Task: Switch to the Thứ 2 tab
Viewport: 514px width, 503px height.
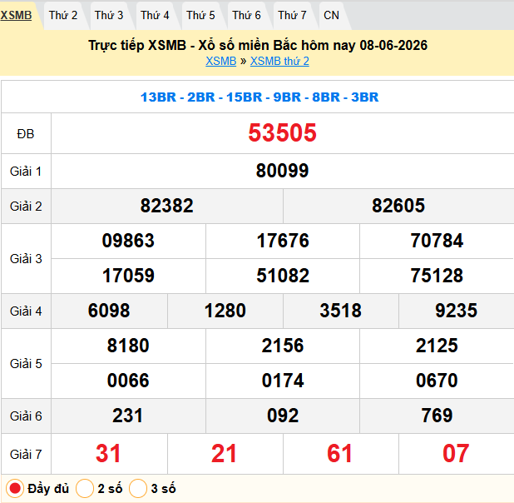Action: click(x=63, y=16)
